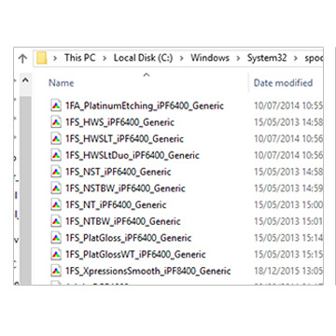Select the ICC icon of 1FS_NTBW file
Viewport: 336px width, 336px height.
click(x=56, y=221)
